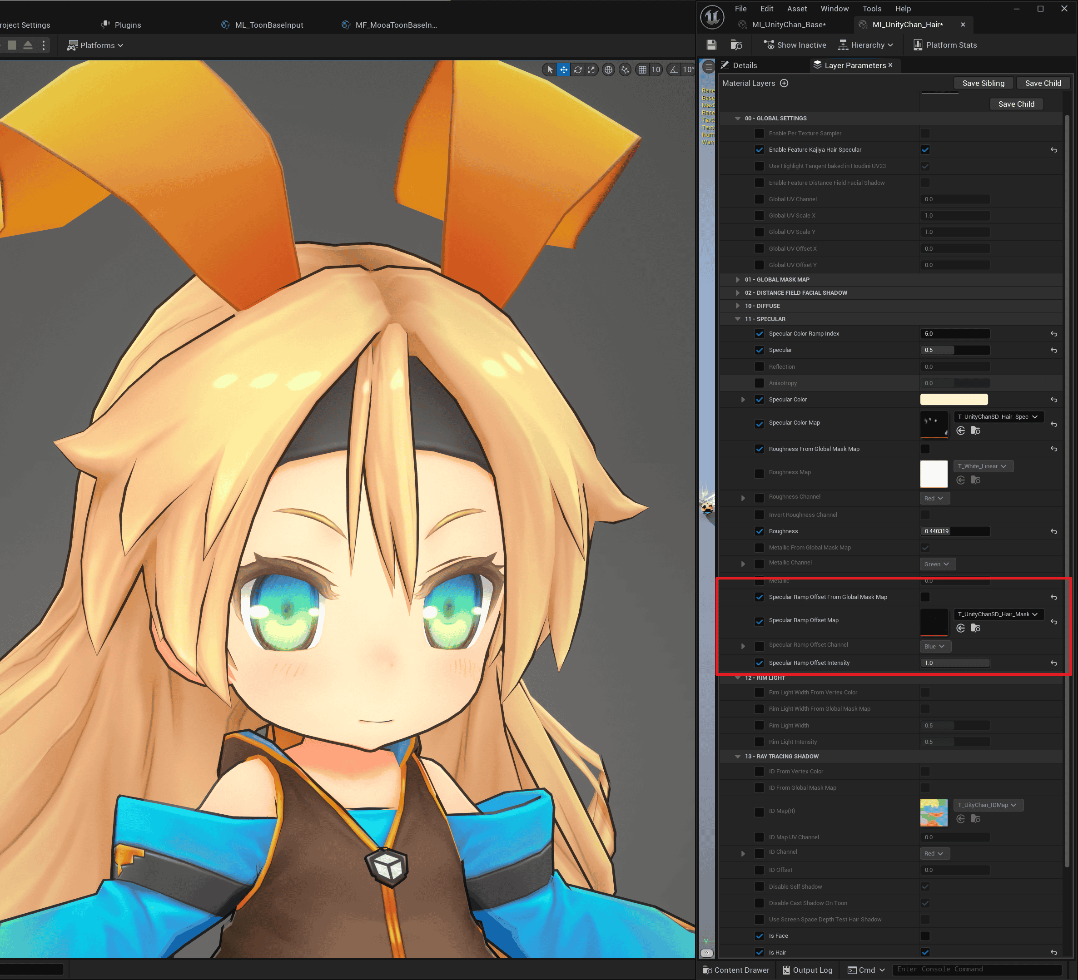Image resolution: width=1078 pixels, height=980 pixels.
Task: Expand 10 - DIFFUSE section
Action: point(737,306)
